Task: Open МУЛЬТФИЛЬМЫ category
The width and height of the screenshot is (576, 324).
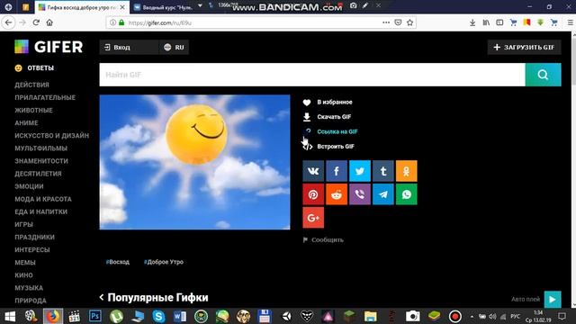Action: (40, 148)
